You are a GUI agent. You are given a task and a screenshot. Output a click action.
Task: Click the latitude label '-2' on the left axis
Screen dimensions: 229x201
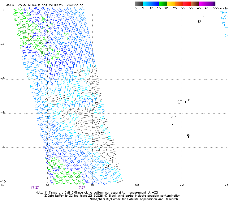(2, 44)
